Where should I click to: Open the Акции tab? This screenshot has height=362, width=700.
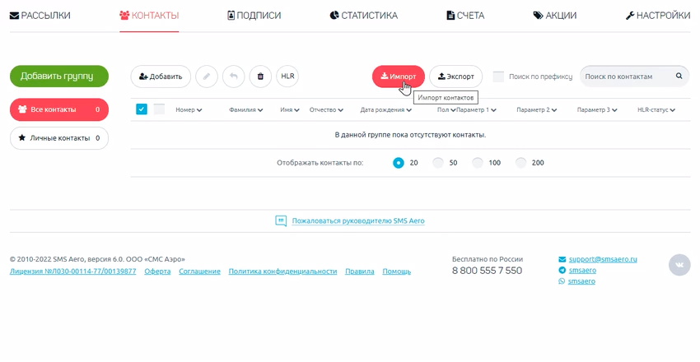[x=555, y=16]
